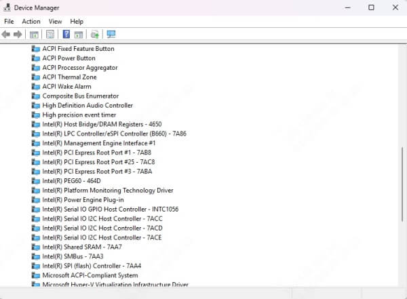Click folder icon beside Composite Bus Enumerator
The image size is (407, 299).
(x=35, y=96)
